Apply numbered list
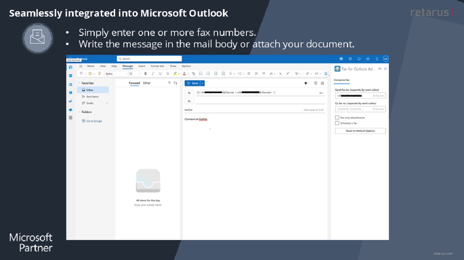The height and width of the screenshot is (260, 464). click(208, 73)
